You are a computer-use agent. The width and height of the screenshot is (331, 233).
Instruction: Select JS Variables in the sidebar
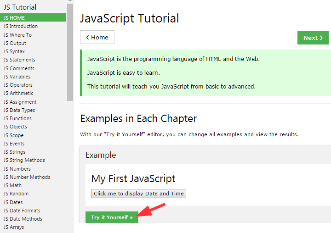tap(17, 77)
